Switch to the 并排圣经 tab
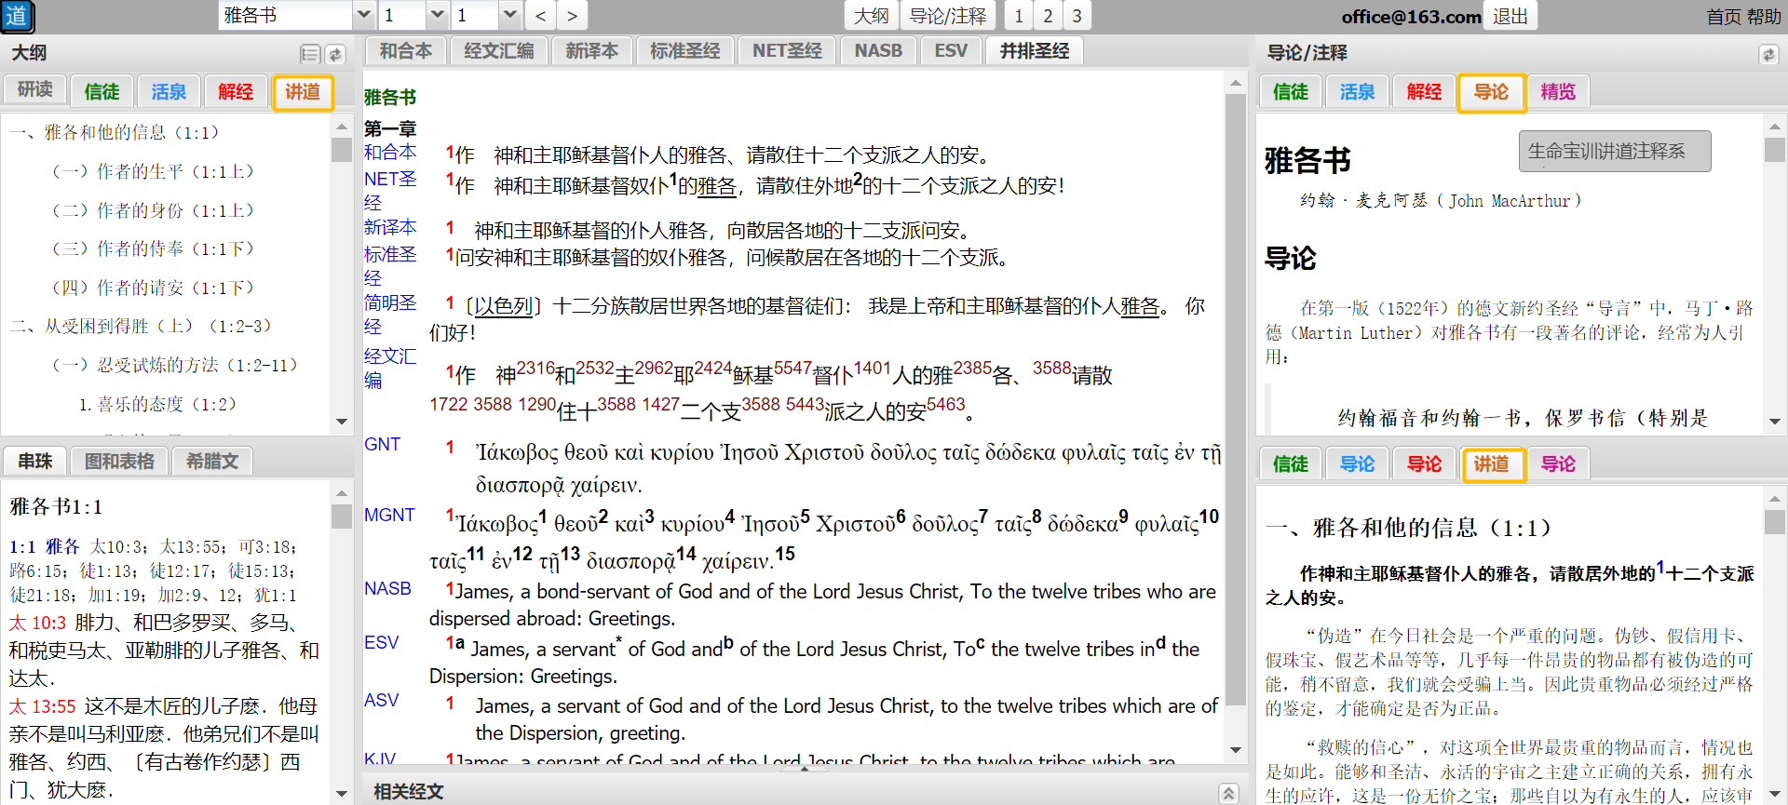Viewport: 1788px width, 805px height. click(x=1034, y=51)
